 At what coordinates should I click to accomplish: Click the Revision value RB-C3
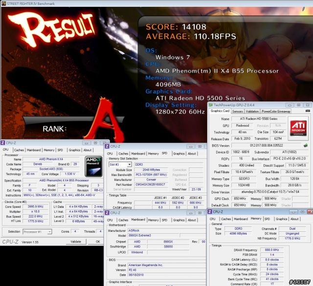pyautogui.click(x=98, y=190)
